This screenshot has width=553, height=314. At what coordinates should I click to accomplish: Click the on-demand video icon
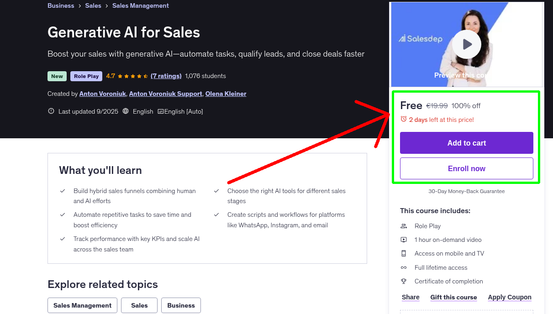coord(404,240)
